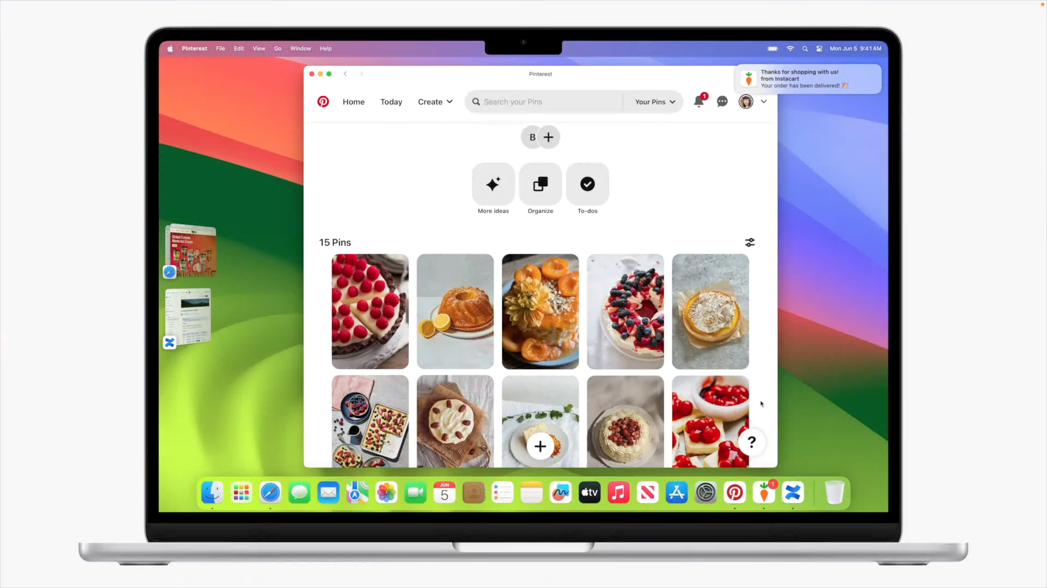Screen dimensions: 1047x588
Task: Select the Home tab
Action: coord(353,101)
